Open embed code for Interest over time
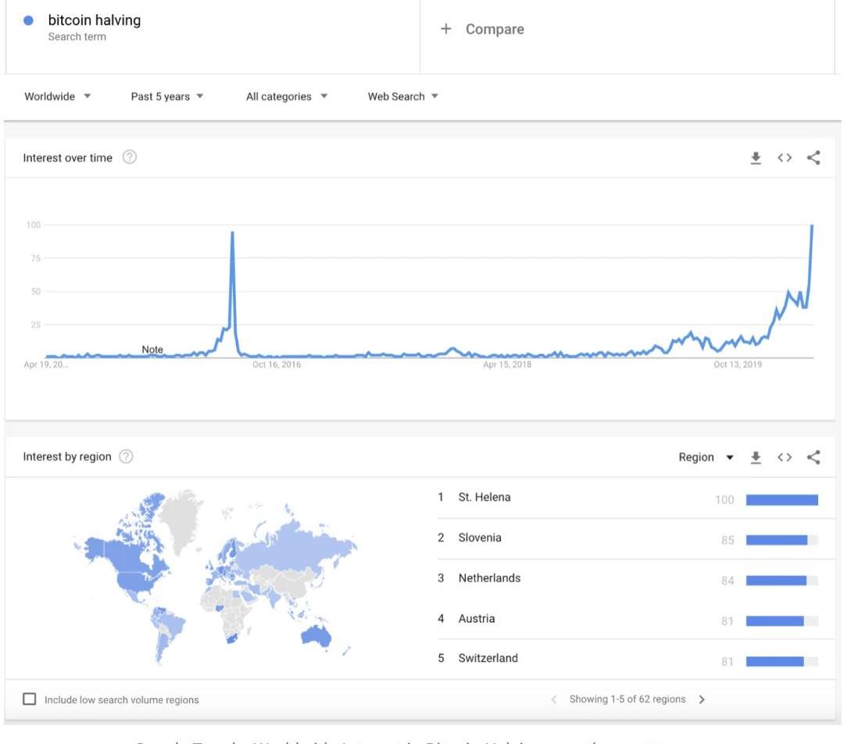 tap(785, 158)
